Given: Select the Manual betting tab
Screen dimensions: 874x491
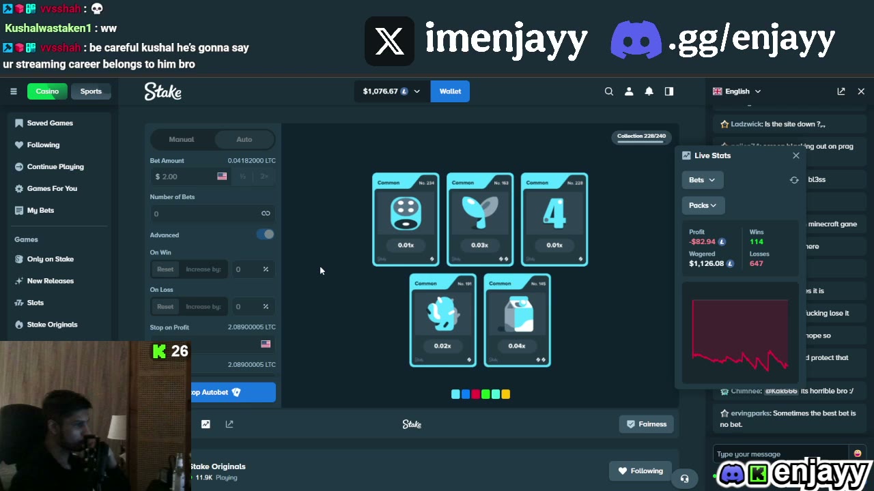Looking at the screenshot, I should (x=182, y=139).
